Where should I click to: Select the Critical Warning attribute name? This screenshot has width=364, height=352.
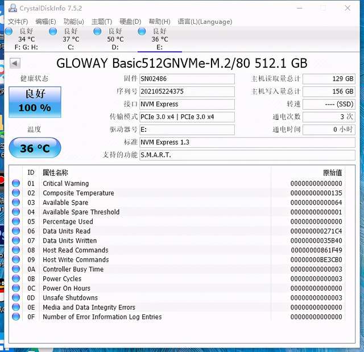tap(66, 183)
